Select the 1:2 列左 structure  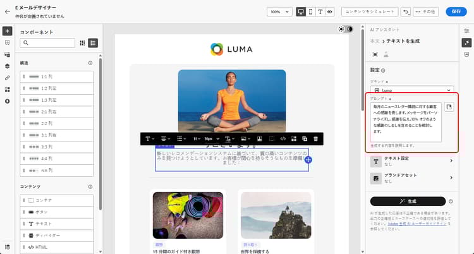(56, 88)
